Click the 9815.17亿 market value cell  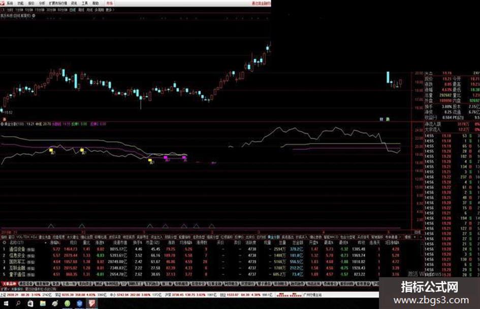118,249
